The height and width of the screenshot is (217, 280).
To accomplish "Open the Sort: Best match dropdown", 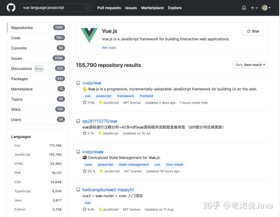I will [250, 65].
